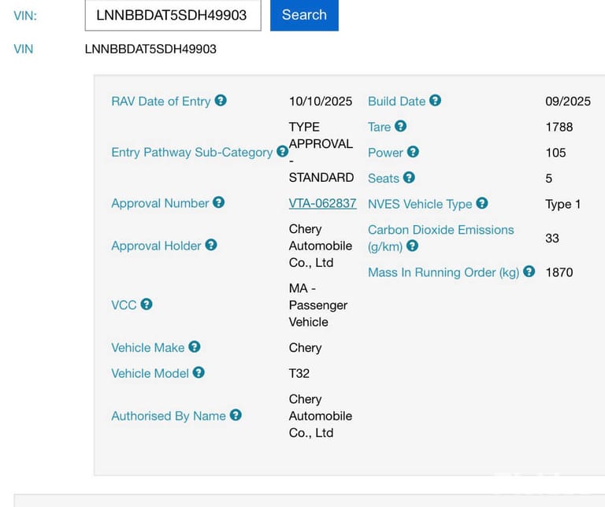
Task: Click mass value 1870
Action: (x=559, y=272)
